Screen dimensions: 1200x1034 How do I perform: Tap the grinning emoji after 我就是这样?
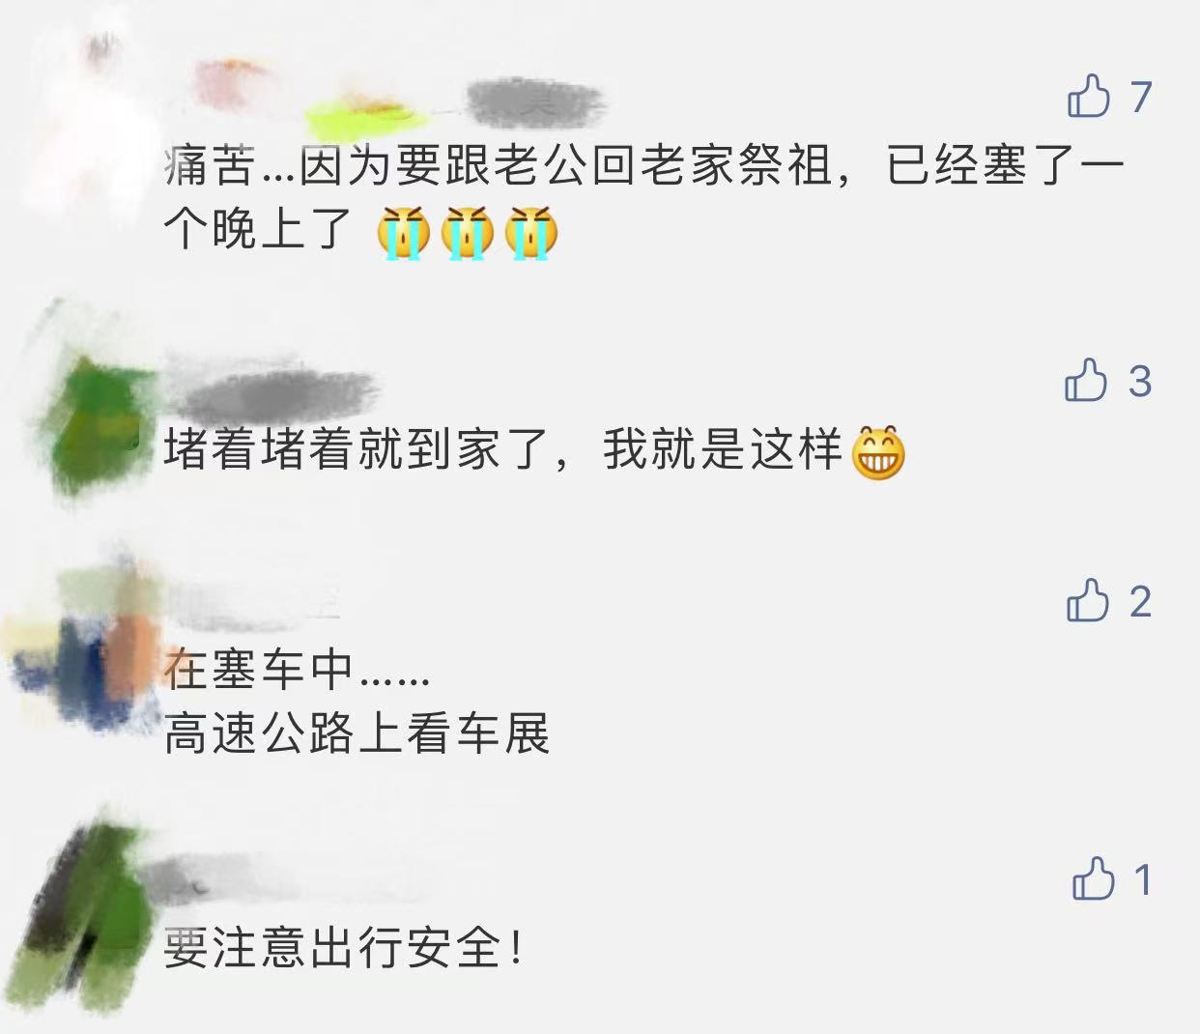pyautogui.click(x=877, y=451)
